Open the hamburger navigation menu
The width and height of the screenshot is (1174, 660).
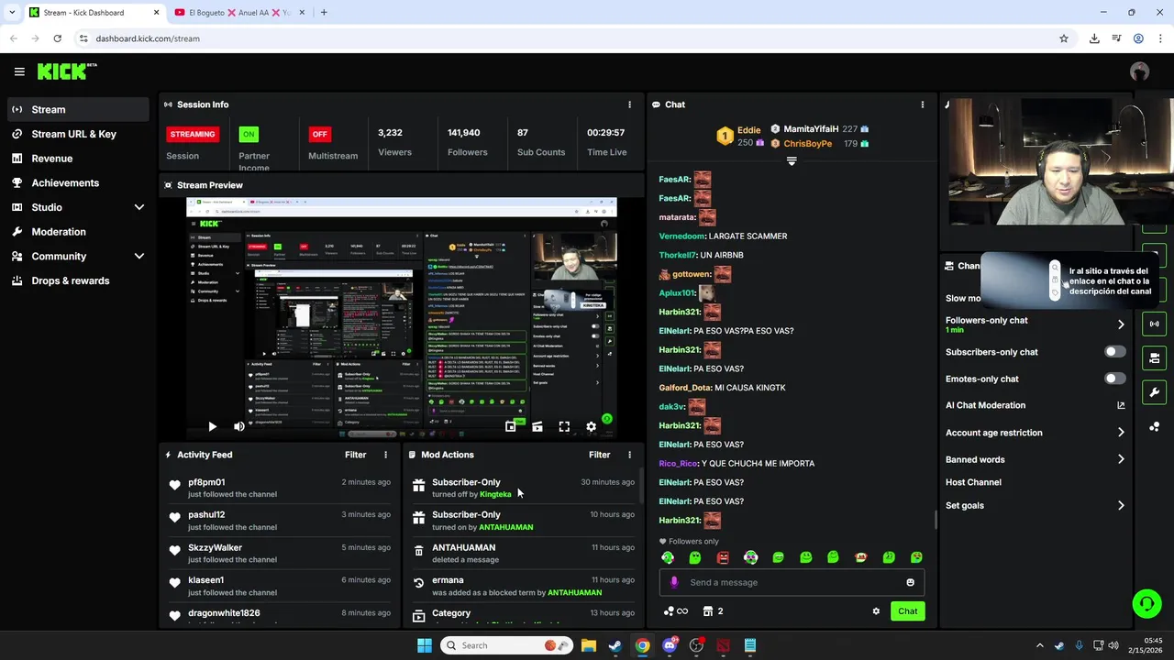[19, 71]
